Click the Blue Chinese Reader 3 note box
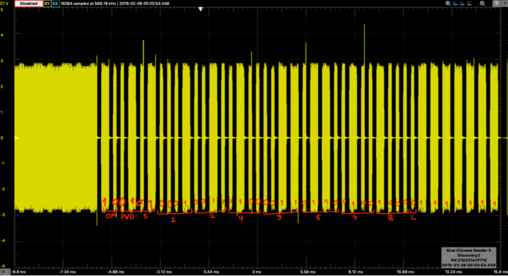508x276 pixels. [469, 258]
